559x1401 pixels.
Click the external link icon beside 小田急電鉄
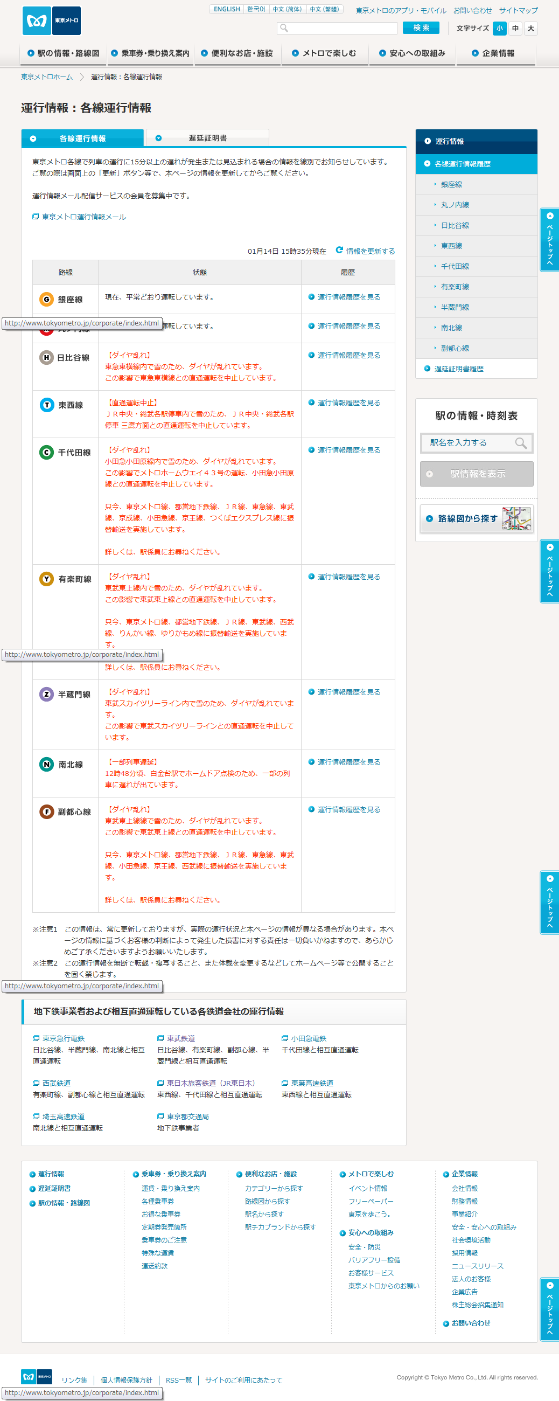click(x=284, y=1038)
